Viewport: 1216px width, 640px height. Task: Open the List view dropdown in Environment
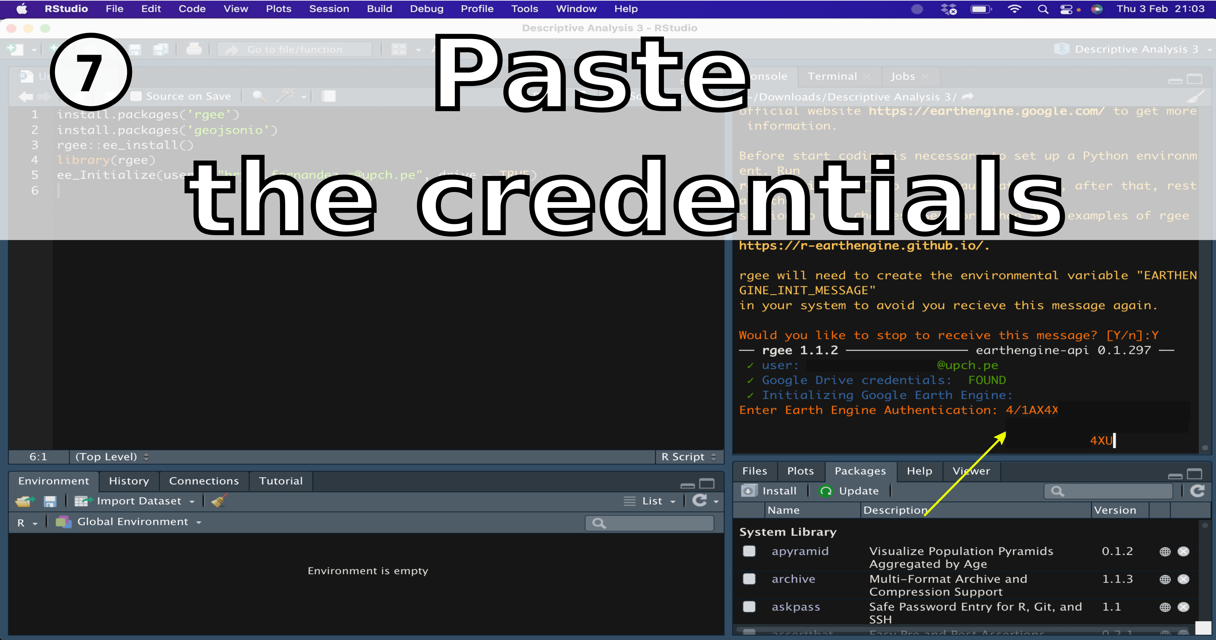tap(650, 501)
